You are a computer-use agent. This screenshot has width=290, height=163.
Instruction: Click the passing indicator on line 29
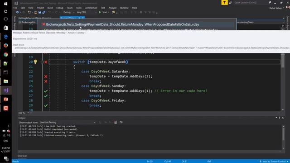(46, 105)
